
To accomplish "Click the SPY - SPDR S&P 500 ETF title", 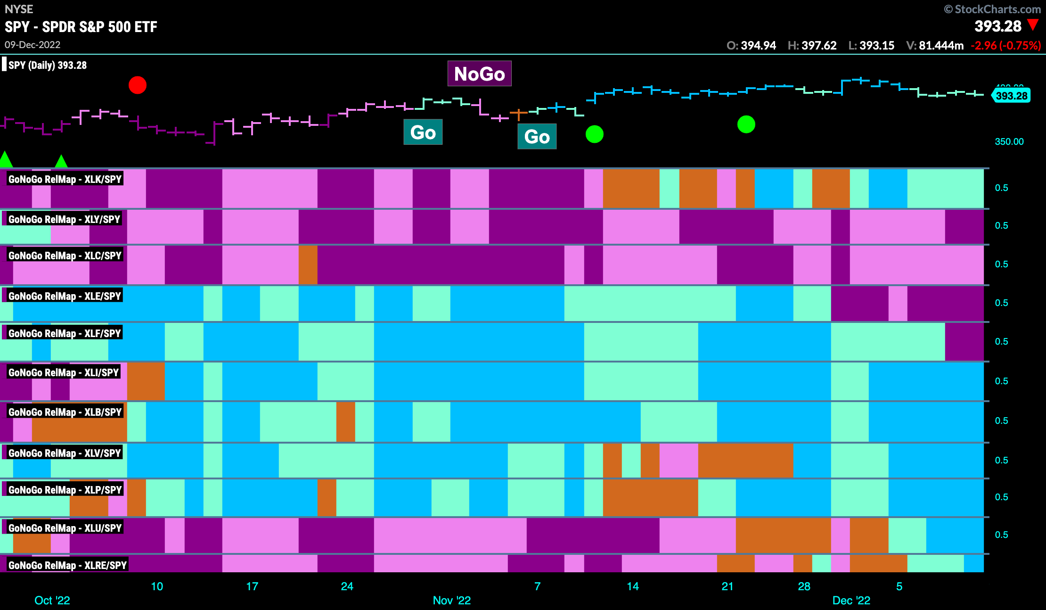I will pos(81,27).
